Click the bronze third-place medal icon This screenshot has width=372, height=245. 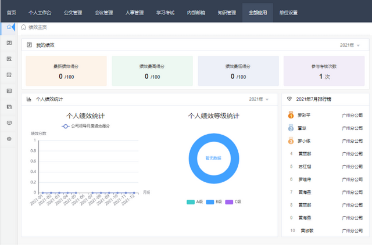pyautogui.click(x=291, y=140)
